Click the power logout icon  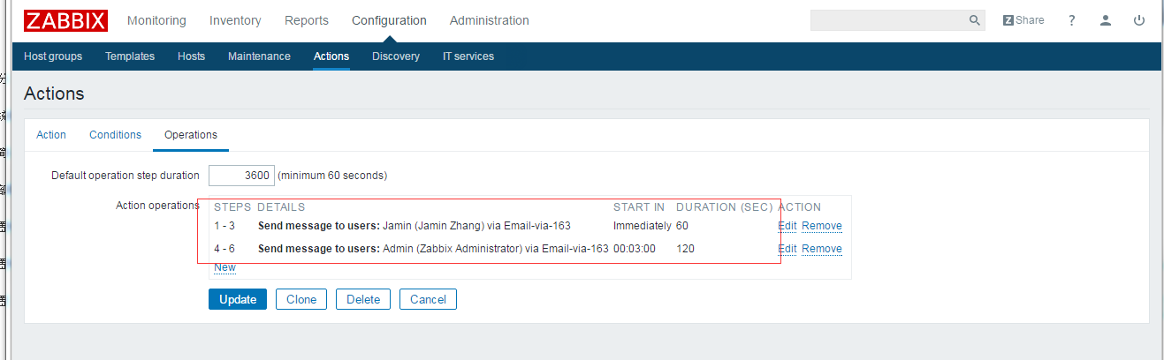pos(1139,20)
